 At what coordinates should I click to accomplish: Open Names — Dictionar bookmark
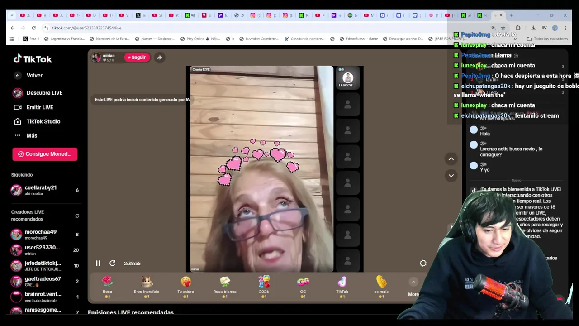tap(154, 39)
